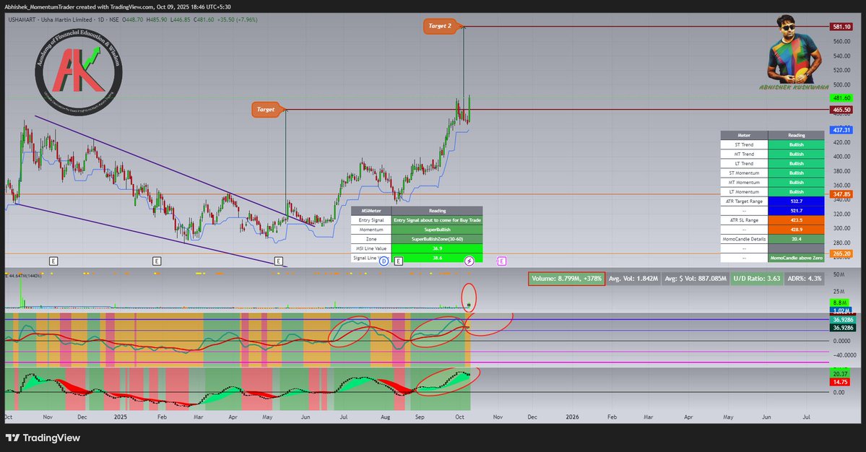Viewport: 866px width, 452px height.
Task: Click the green 8.8M volume axis label
Action: [x=840, y=303]
